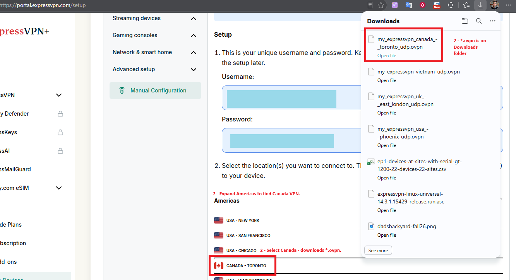Open Reader view icon in address bar

[370, 5]
